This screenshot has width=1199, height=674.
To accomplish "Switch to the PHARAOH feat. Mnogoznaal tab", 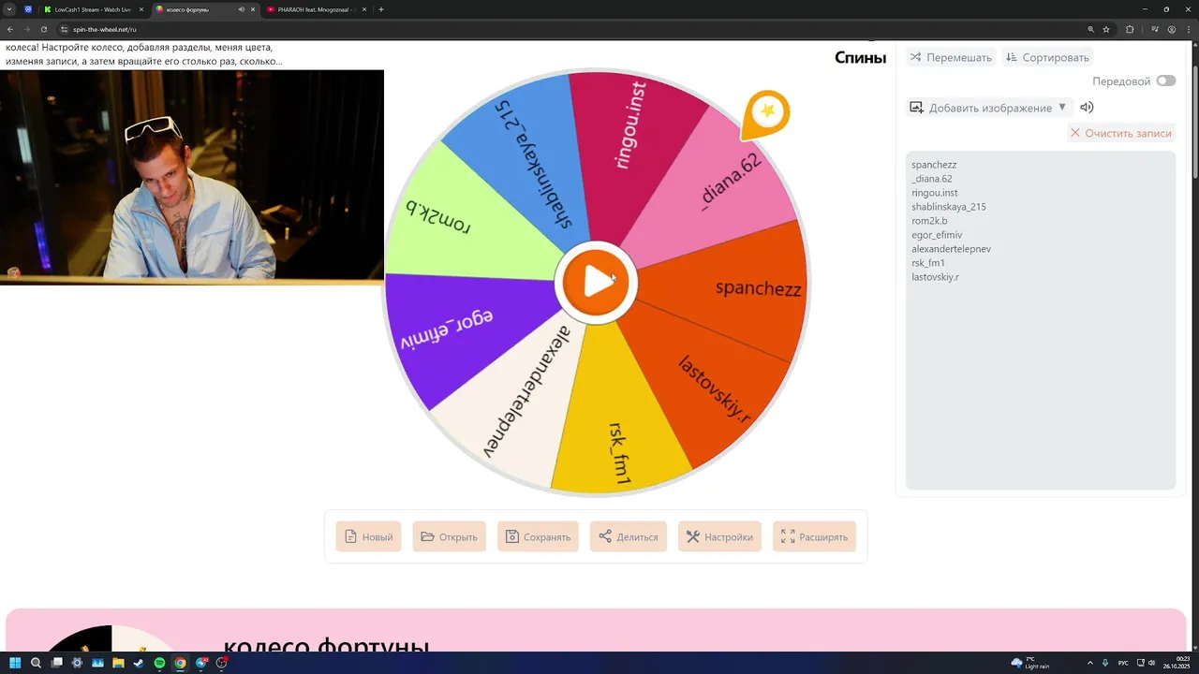I will [x=314, y=9].
